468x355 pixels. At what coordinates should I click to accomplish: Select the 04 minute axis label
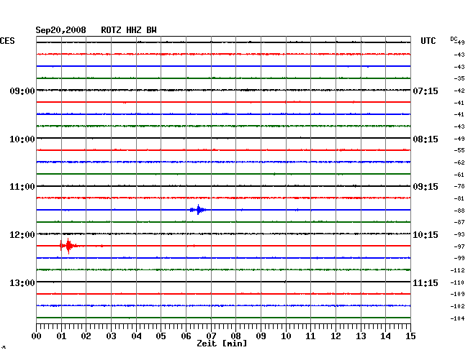136,336
